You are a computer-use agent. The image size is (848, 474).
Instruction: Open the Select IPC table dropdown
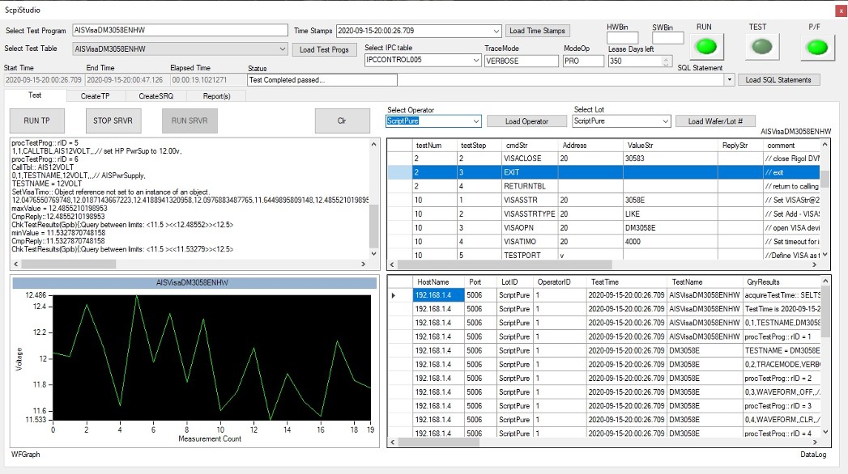coord(476,60)
